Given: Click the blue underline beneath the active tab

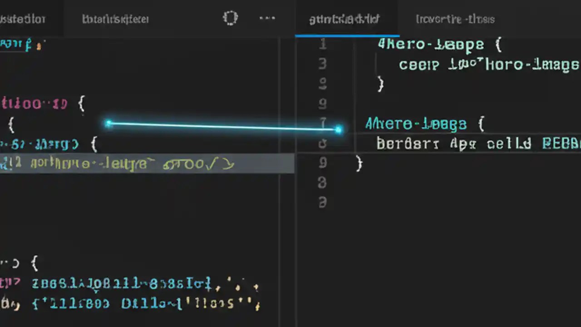Looking at the screenshot, I should tap(347, 35).
